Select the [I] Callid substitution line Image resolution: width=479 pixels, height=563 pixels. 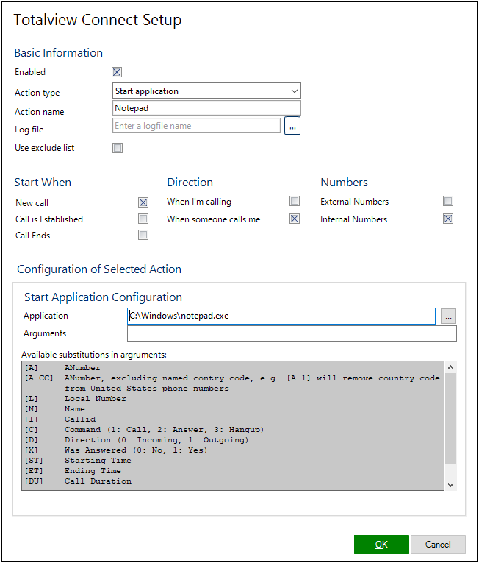(x=60, y=419)
